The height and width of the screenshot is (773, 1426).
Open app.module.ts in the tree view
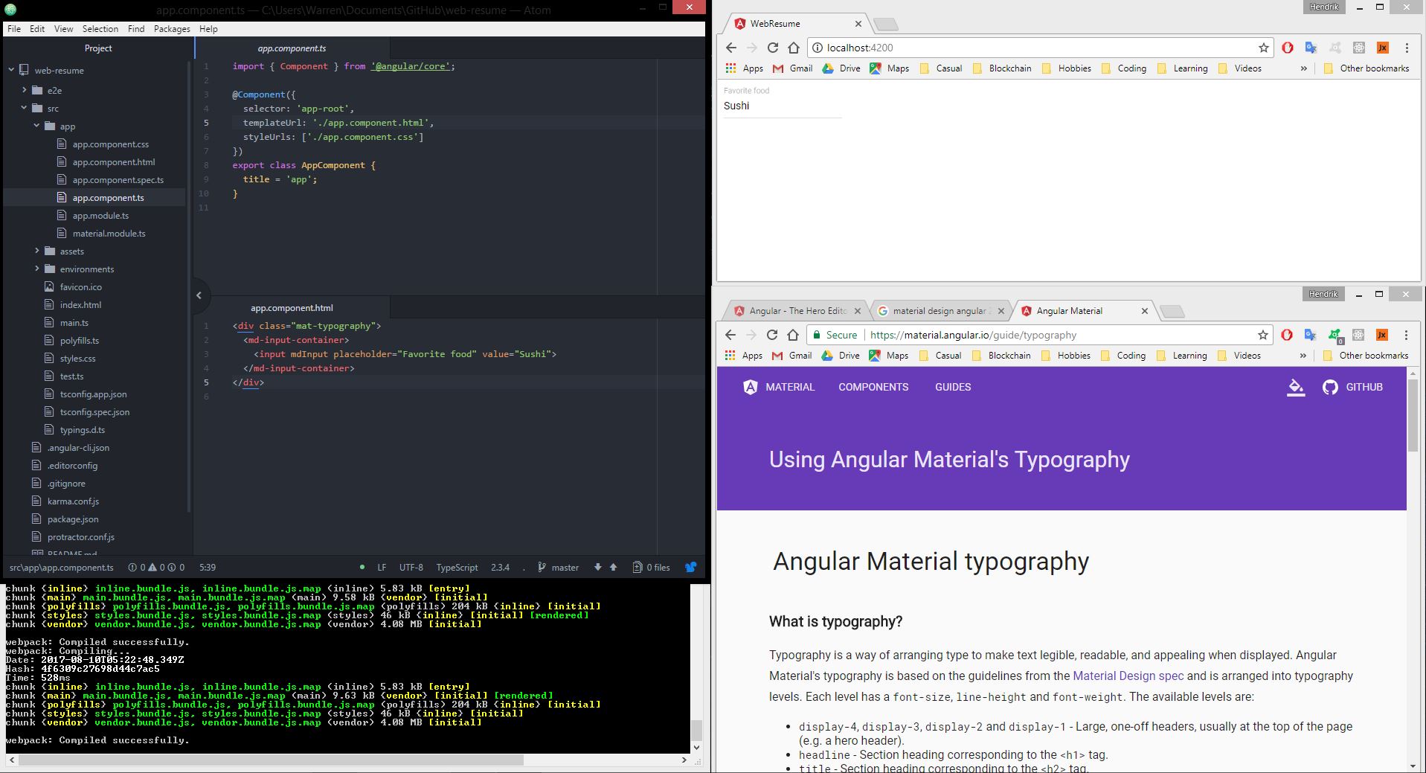[100, 215]
